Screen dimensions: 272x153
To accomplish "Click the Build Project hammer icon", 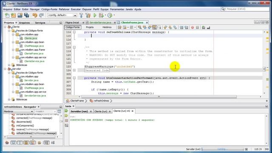I will point(81,15).
